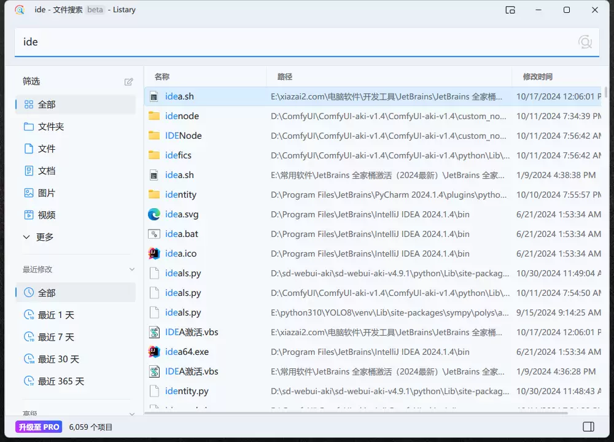Collapse the 最近修改 section
Viewport: 614px width, 442px height.
pyautogui.click(x=131, y=269)
